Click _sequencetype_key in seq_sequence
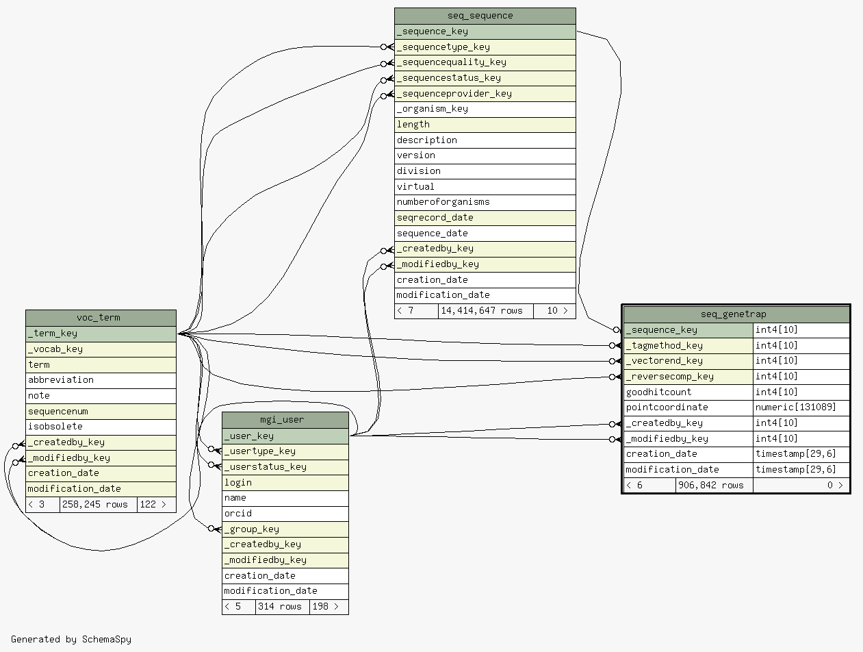Screen dimensions: 863x652 pos(485,47)
